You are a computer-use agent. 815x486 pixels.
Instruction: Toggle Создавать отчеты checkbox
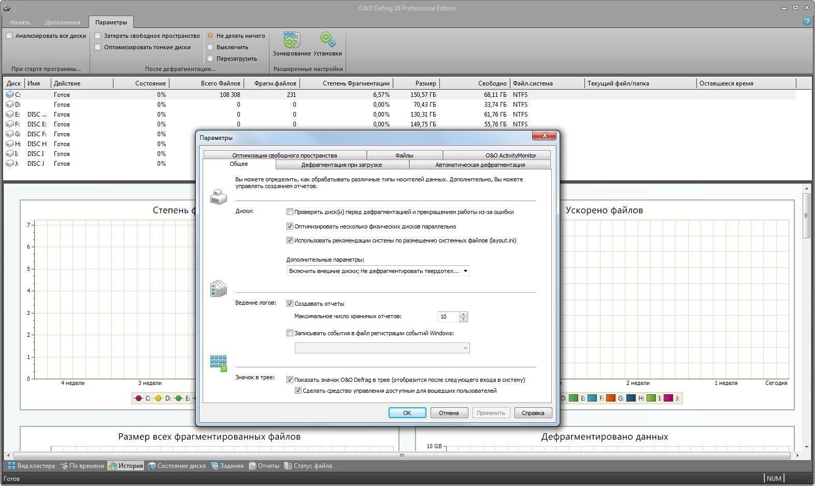coord(290,304)
